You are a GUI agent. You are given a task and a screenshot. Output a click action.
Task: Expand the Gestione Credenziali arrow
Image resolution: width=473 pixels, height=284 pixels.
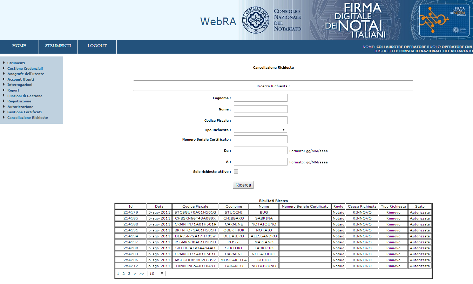pos(4,68)
